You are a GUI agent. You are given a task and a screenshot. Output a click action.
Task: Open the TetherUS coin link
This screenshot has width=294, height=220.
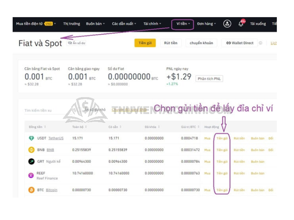(x=56, y=138)
